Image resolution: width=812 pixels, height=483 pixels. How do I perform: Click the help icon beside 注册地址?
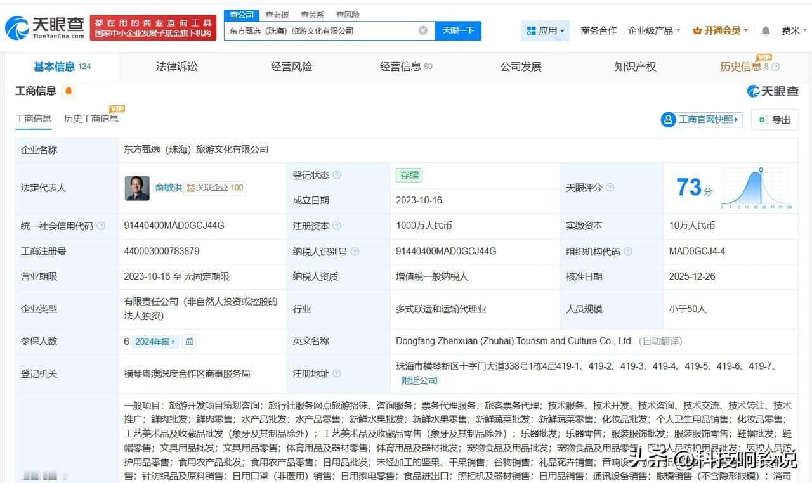pyautogui.click(x=337, y=374)
